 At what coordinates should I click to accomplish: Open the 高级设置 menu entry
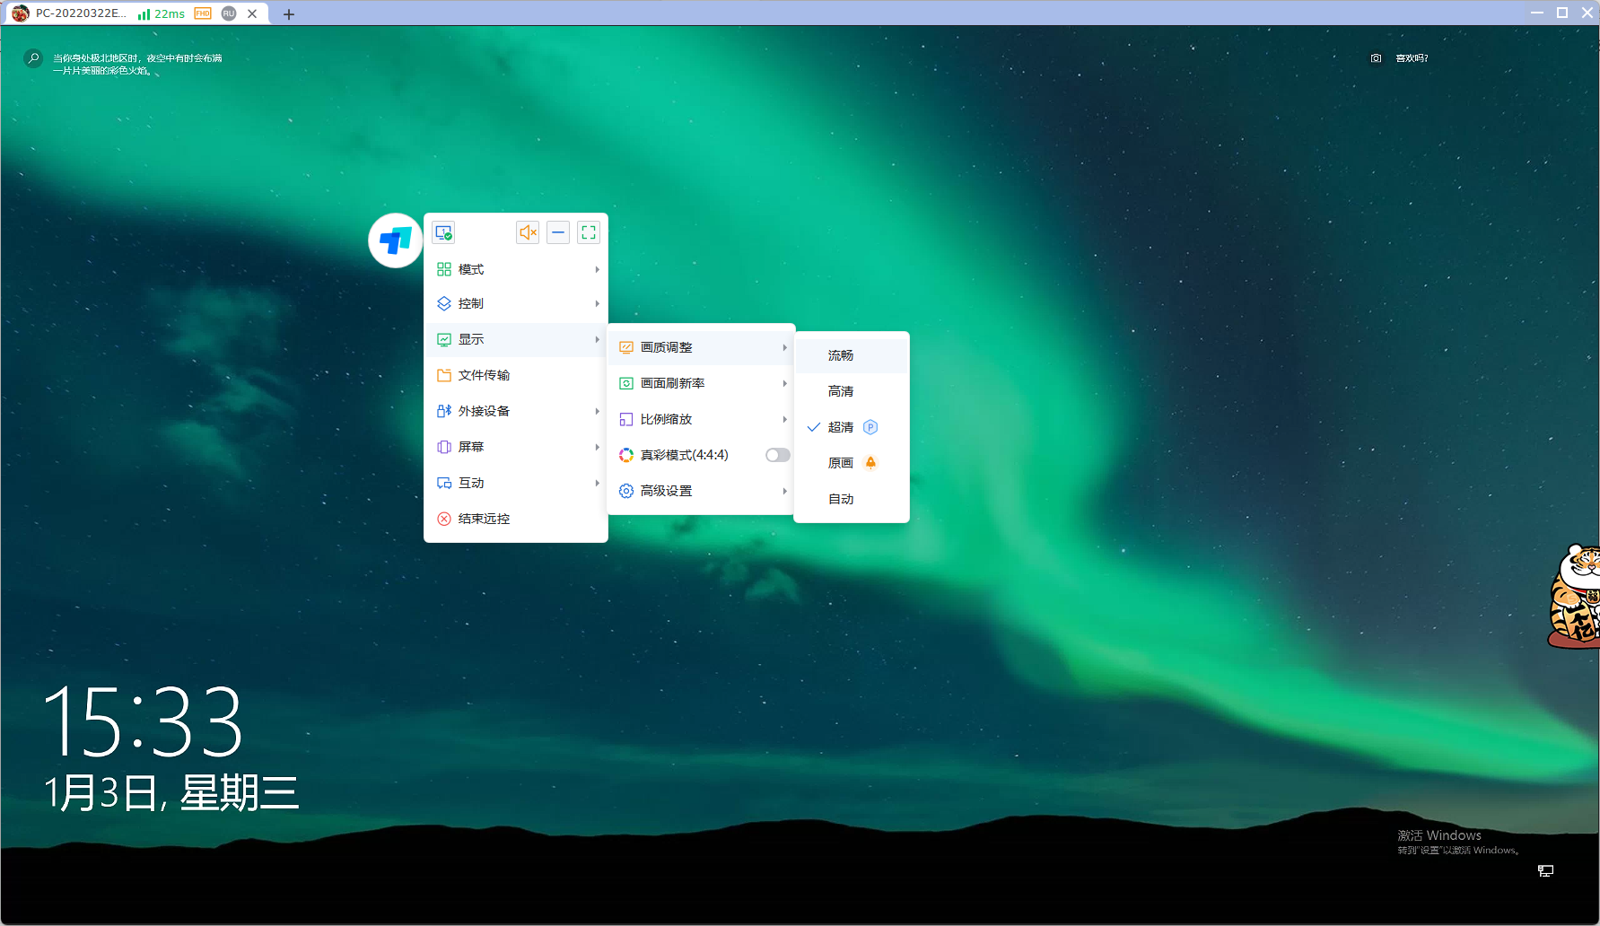pos(701,491)
